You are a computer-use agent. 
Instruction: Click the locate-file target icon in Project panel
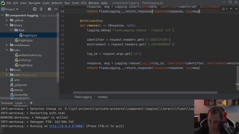[x=35, y=9]
